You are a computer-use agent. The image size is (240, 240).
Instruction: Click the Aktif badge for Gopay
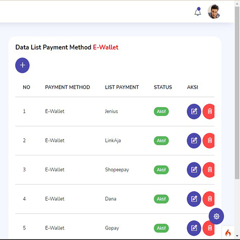(x=161, y=228)
